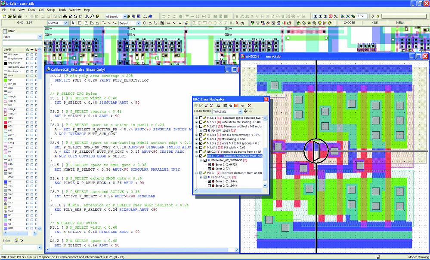
Task: Open the Microns units dropdown
Action: click(58, 23)
